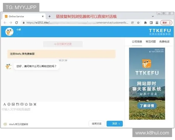Expand the send button dropdown arrow

119,124
